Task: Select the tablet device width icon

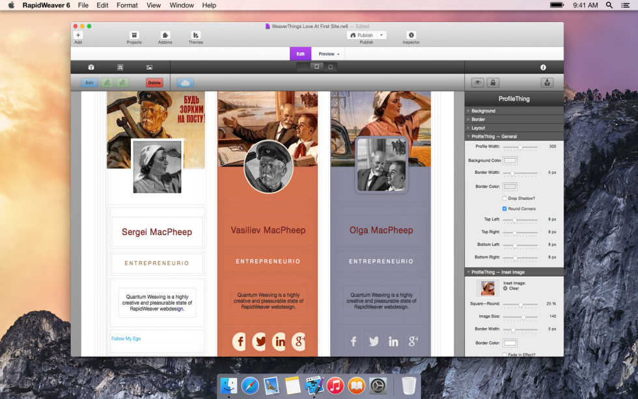Action: 317,66
